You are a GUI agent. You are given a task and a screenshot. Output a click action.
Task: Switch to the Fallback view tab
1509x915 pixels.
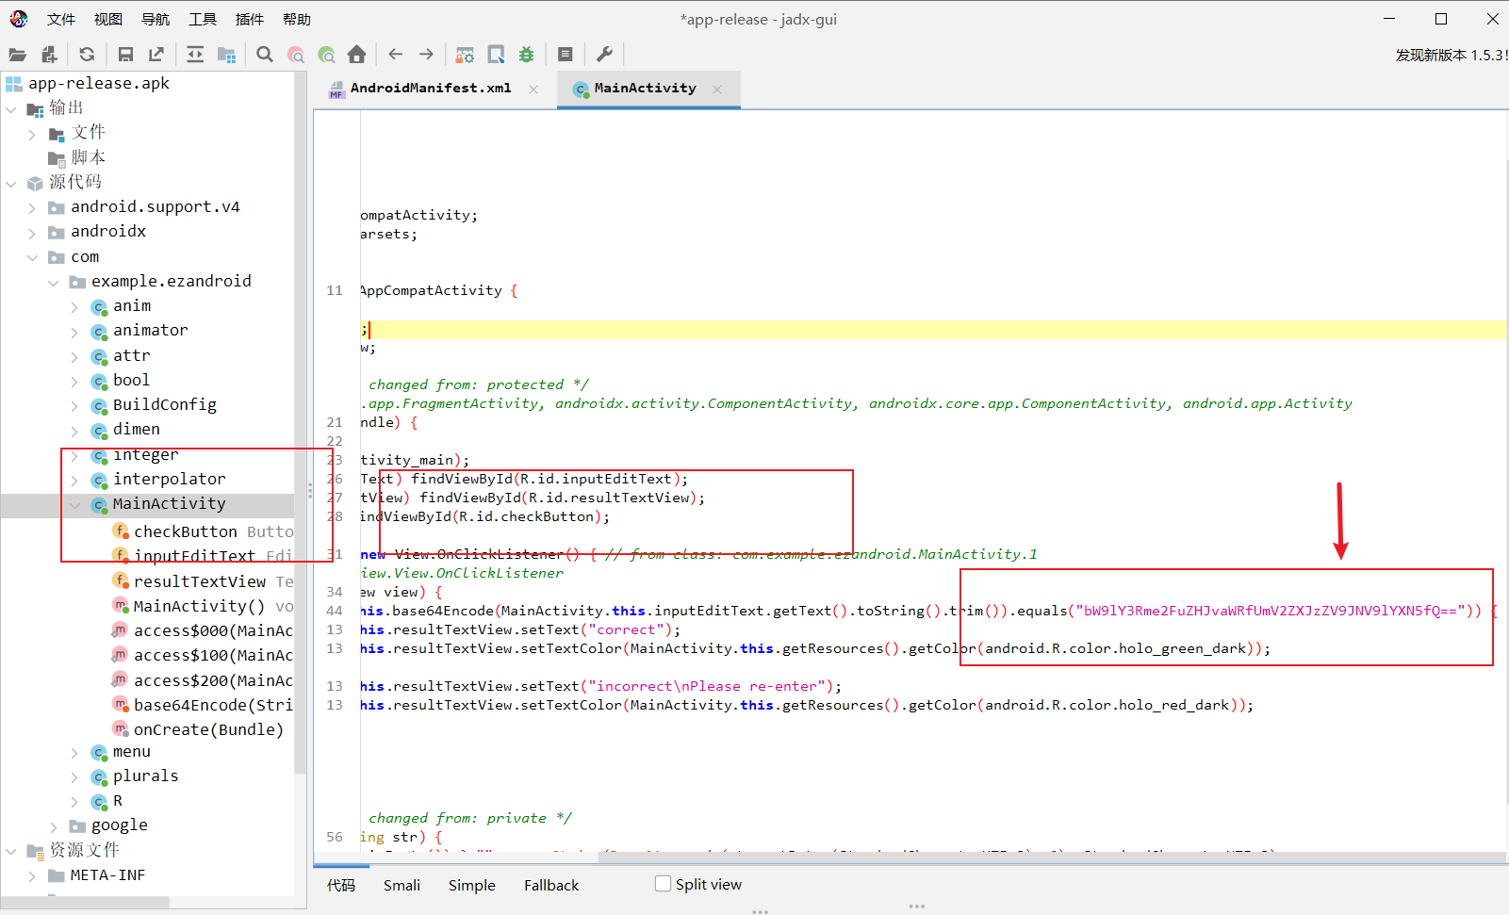coord(551,885)
